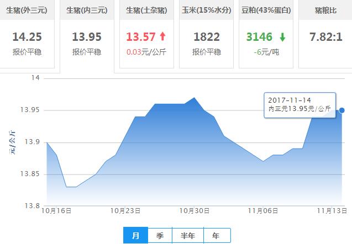Click the 11月06日 axis label
This screenshot has width=352, height=244.
point(263,211)
